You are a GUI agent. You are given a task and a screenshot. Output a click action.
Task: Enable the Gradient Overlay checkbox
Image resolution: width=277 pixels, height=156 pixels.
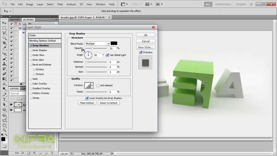pos(31,88)
